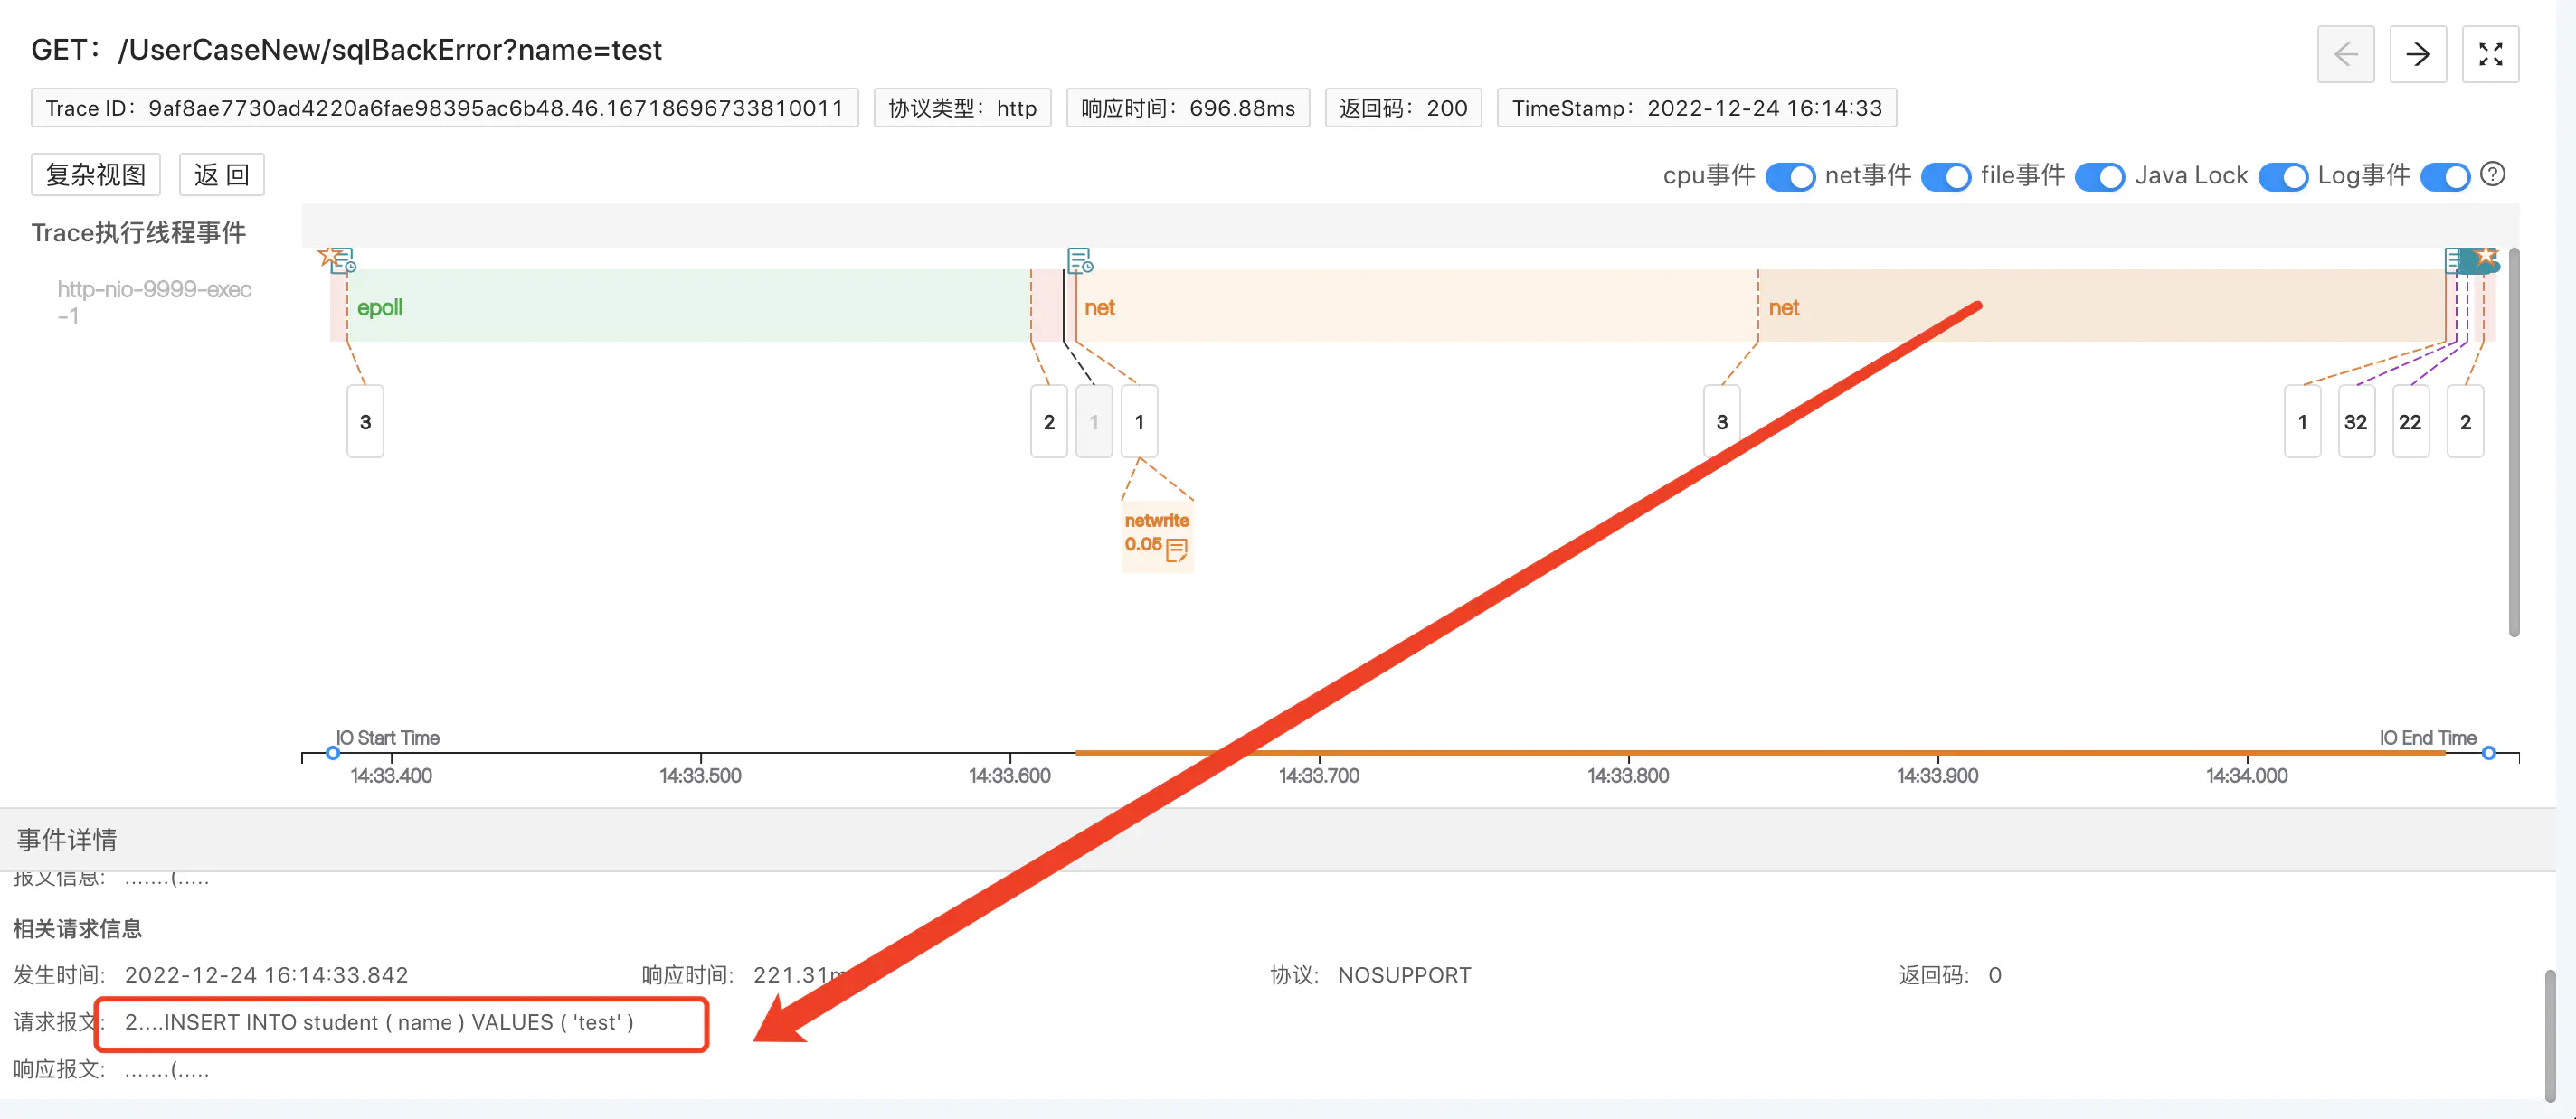Click the previous trace left arrow button

2345,54
